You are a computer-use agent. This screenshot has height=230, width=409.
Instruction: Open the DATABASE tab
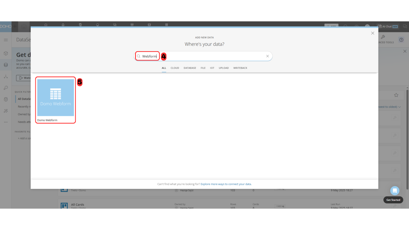click(190, 68)
